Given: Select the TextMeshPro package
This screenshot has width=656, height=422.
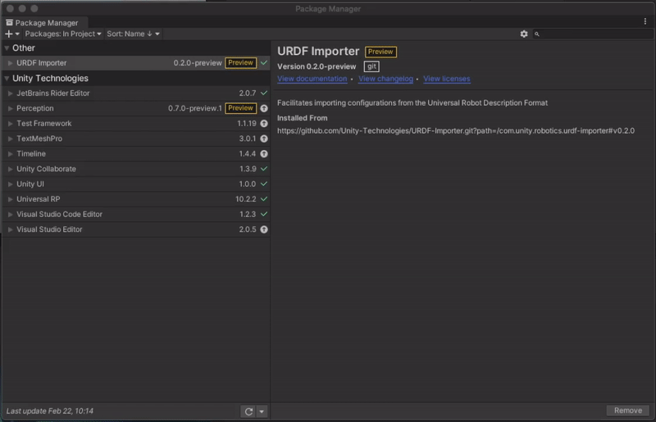Looking at the screenshot, I should pos(136,138).
